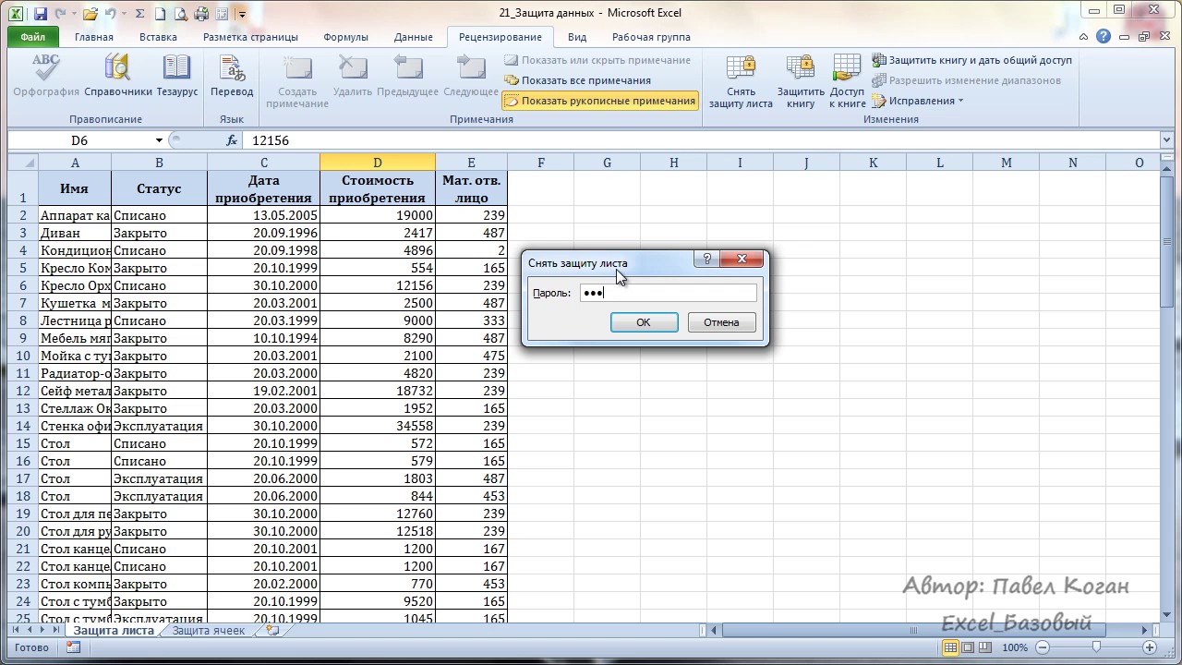Image resolution: width=1182 pixels, height=665 pixels.
Task: Click the insert new worksheet tab icon
Action: click(272, 631)
